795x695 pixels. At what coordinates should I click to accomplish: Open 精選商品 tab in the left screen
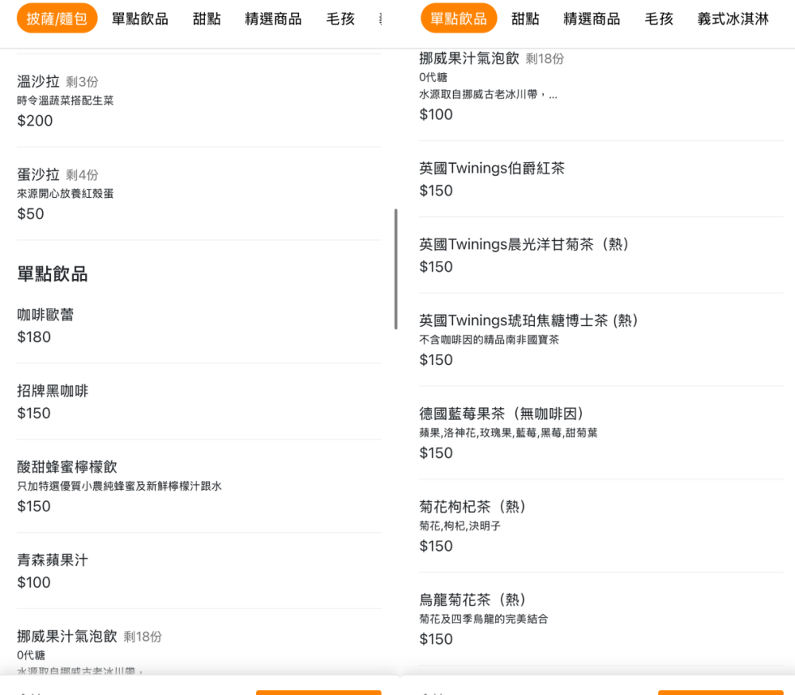point(273,18)
